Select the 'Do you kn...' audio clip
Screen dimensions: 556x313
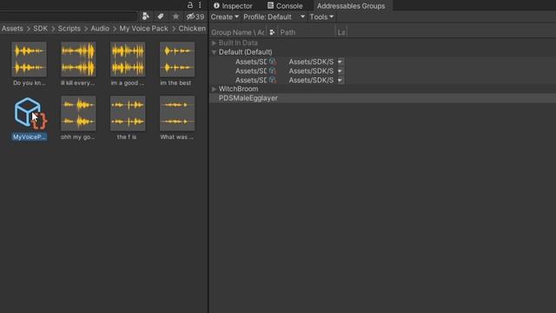(29, 63)
